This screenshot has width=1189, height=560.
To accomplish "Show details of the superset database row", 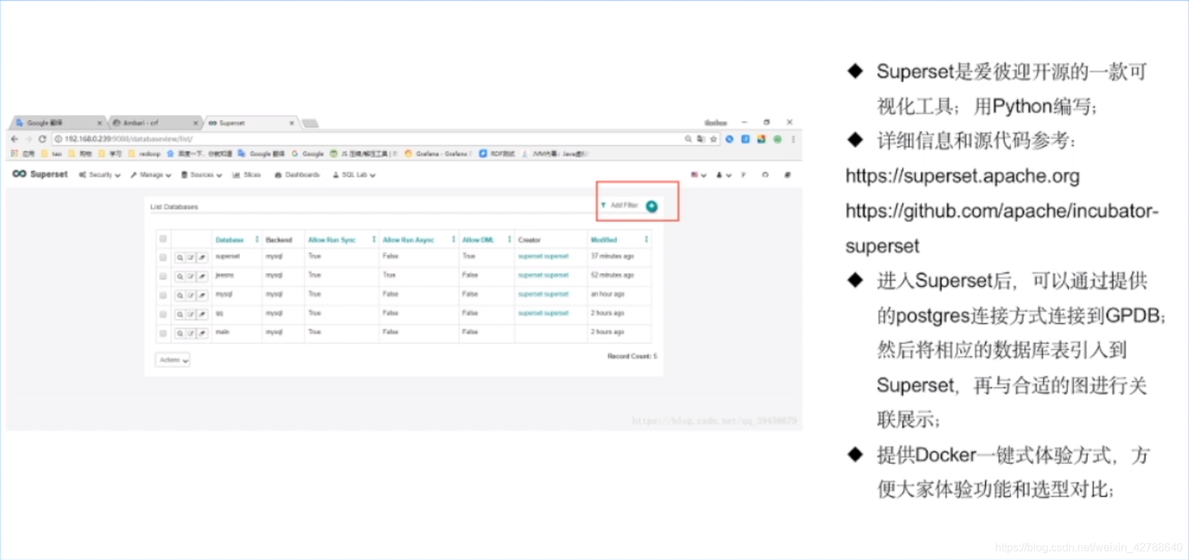I will [179, 257].
